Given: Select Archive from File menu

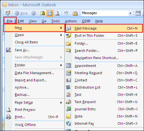Looking at the screenshot, I should 34,87.
